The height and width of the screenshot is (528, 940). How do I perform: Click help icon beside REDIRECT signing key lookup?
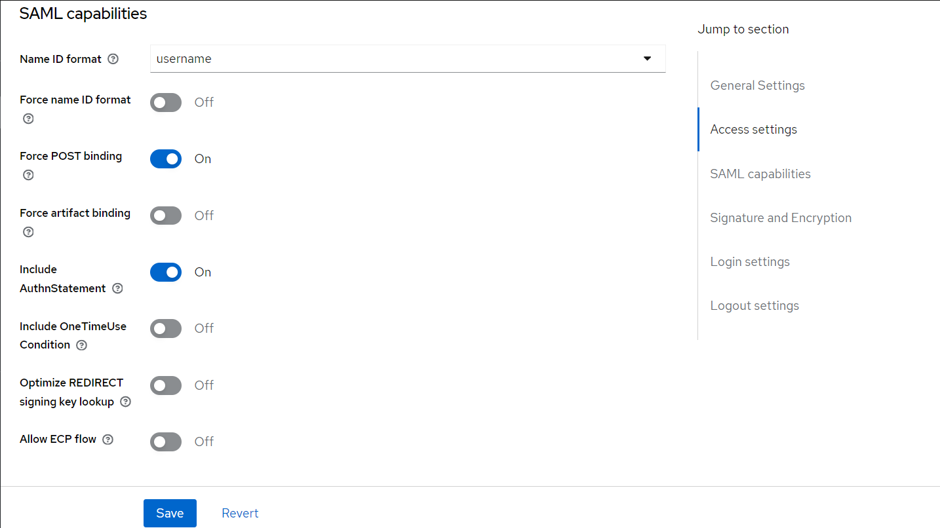pyautogui.click(x=125, y=402)
